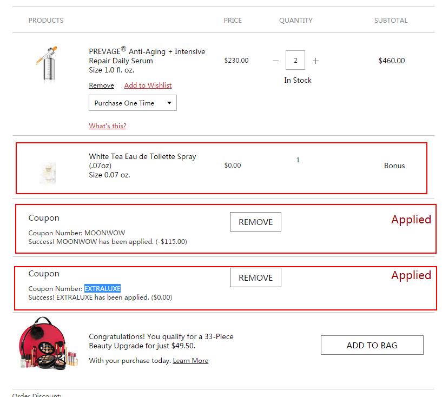
Task: Open the What's this? link
Action: (108, 125)
